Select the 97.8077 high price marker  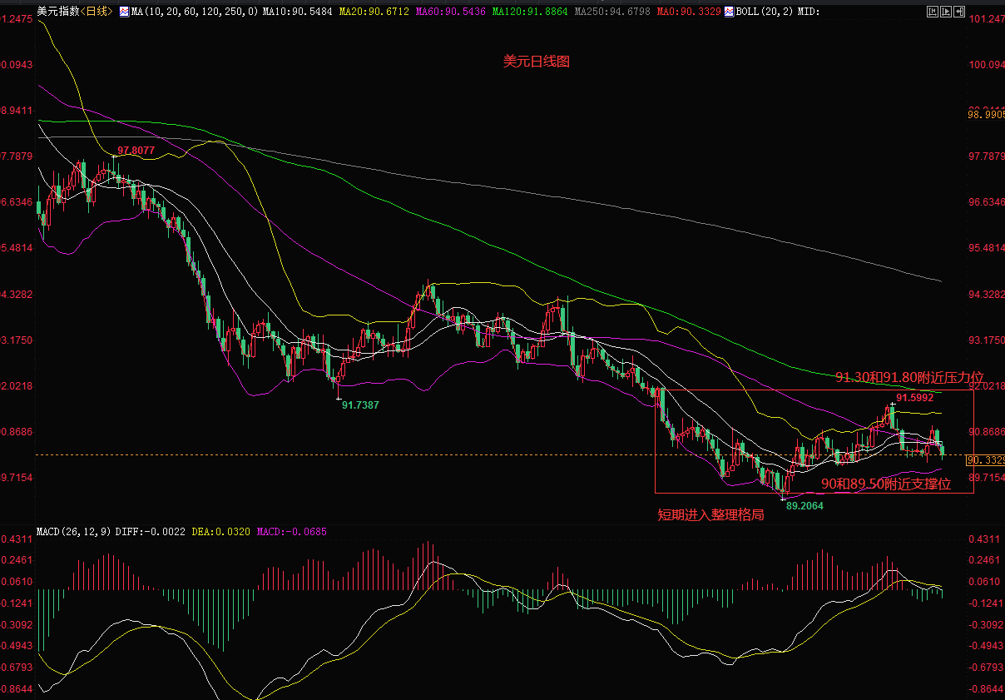coord(136,151)
